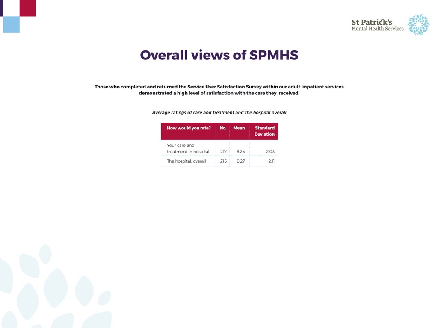Click the standard deviation value 2.03
The height and width of the screenshot is (328, 438).
coord(270,152)
